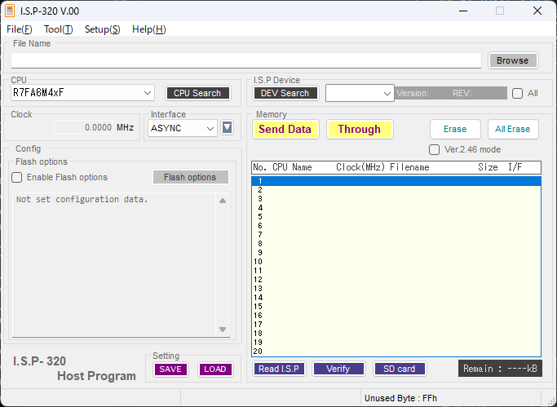The width and height of the screenshot is (557, 407).
Task: Click the CPU Search button
Action: 197,93
